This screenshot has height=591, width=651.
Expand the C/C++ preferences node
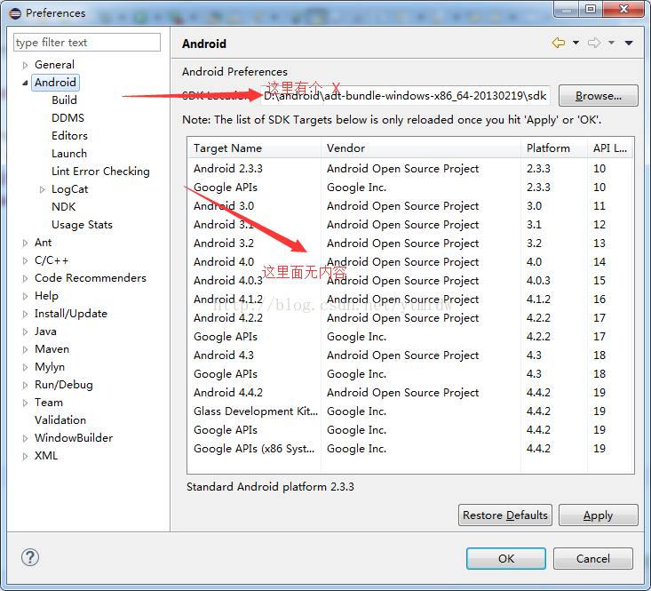click(26, 260)
